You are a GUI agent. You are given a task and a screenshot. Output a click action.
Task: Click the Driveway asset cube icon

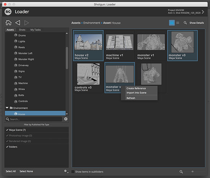tap(16, 65)
